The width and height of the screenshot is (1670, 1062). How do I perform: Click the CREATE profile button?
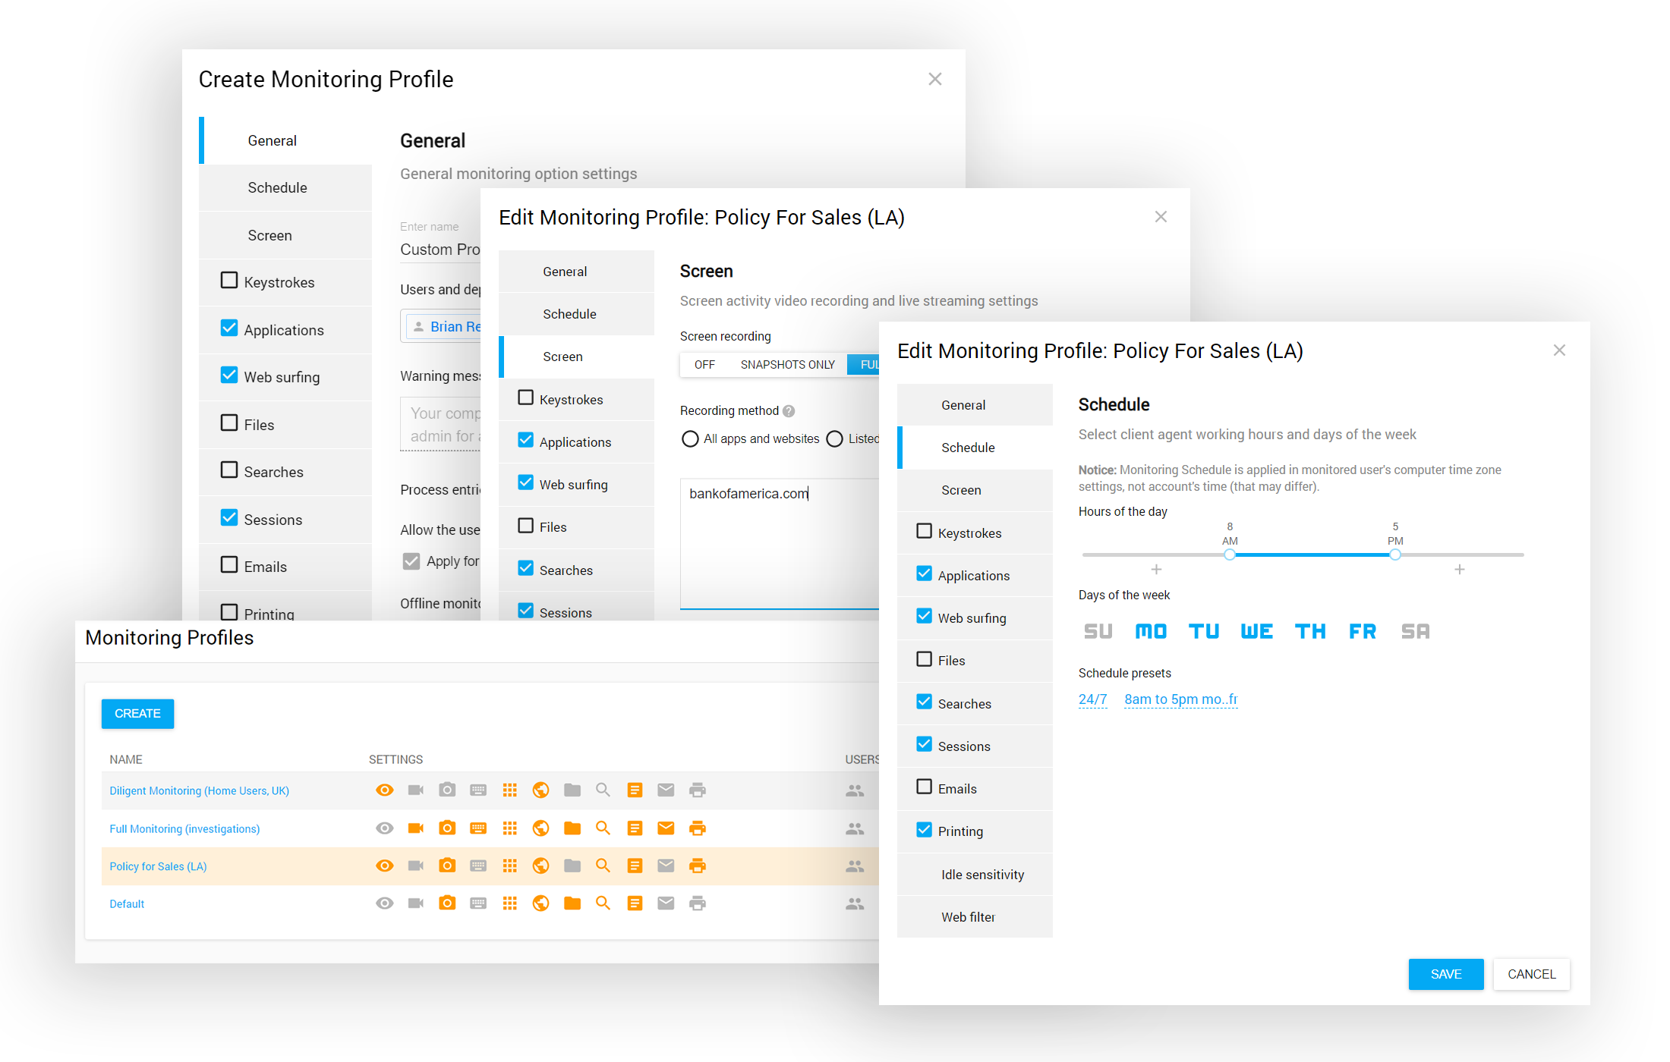[x=137, y=714]
